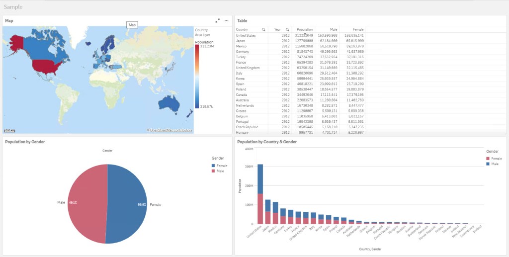Open the Map chart options menu
This screenshot has width=509, height=257.
(x=227, y=20)
